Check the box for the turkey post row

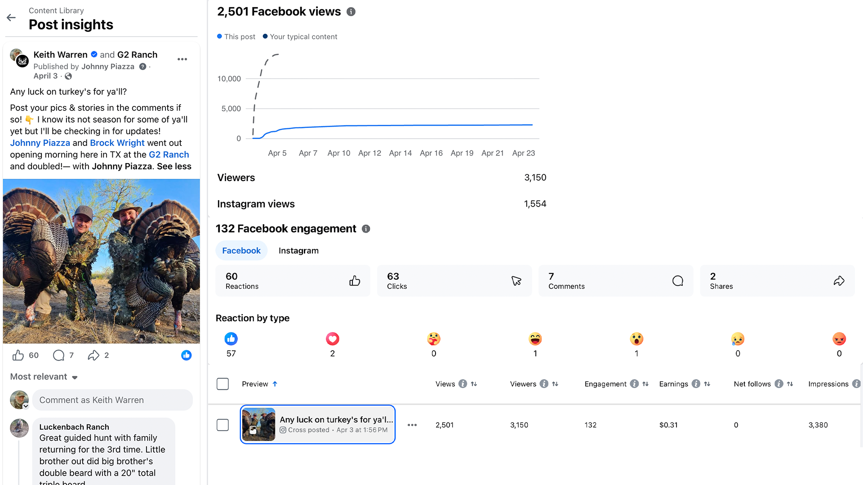222,425
